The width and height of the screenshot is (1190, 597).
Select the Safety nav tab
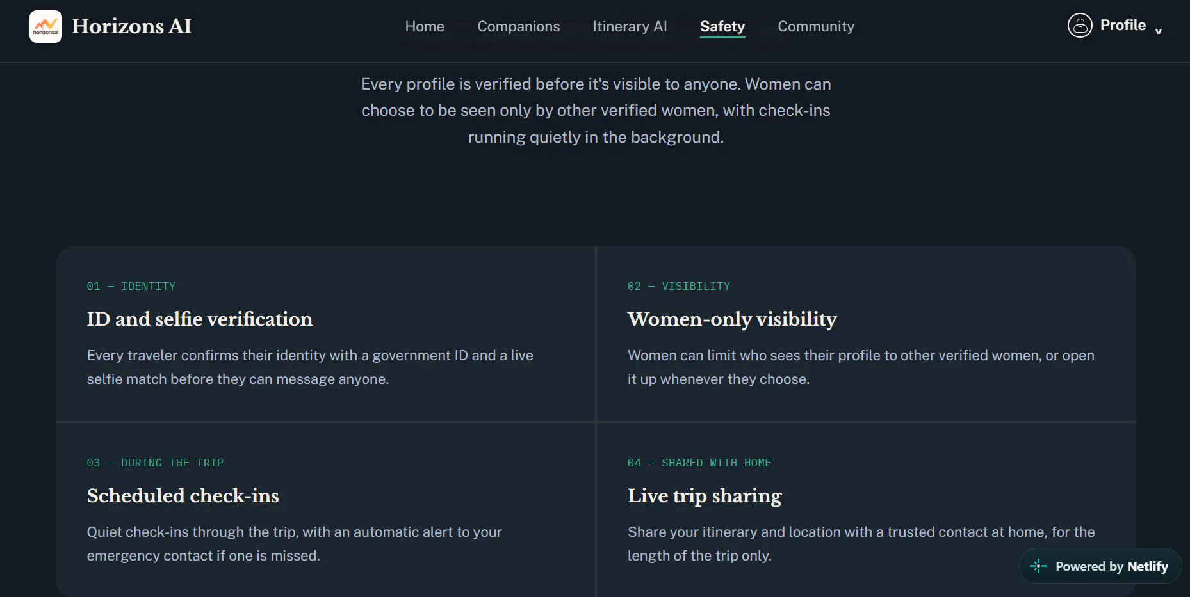[722, 26]
